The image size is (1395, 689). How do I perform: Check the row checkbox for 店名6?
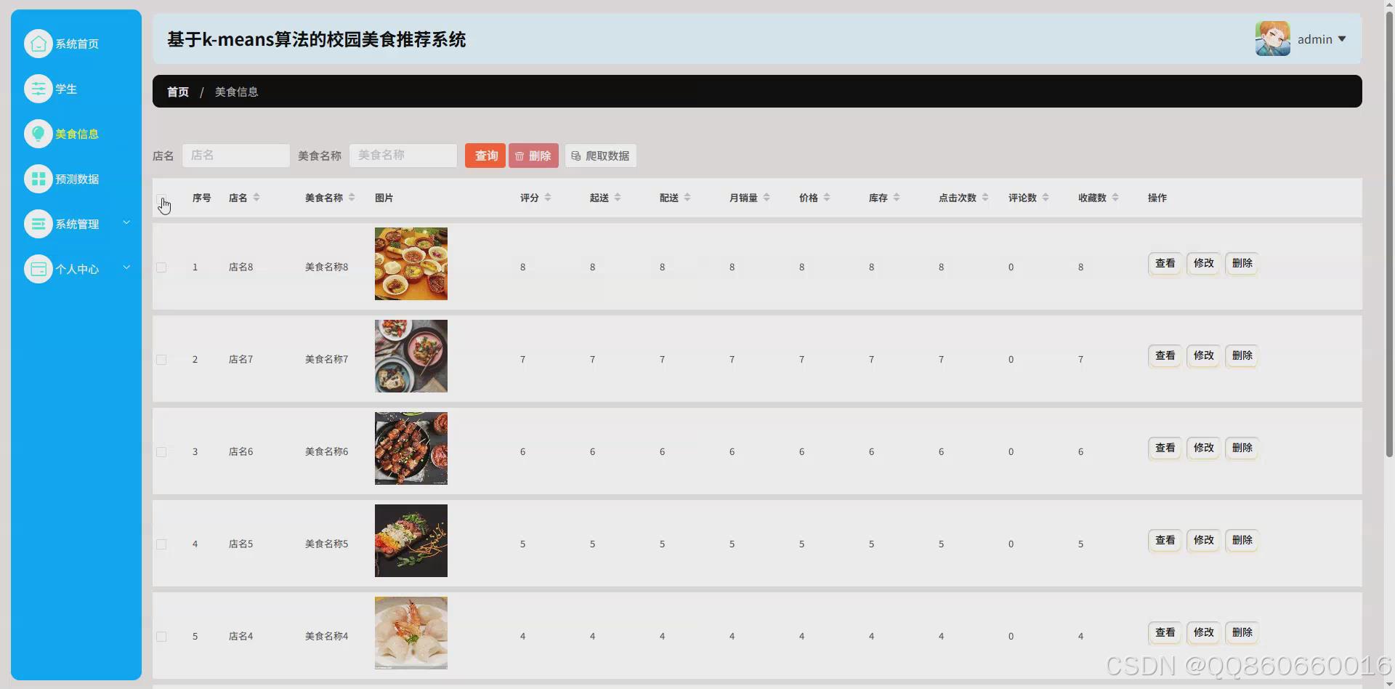[161, 452]
